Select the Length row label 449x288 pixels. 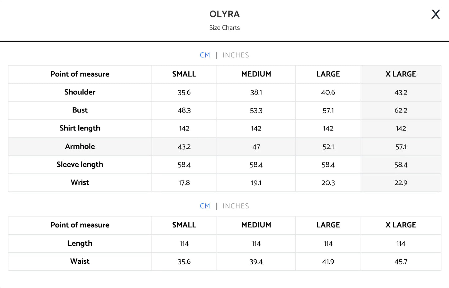pyautogui.click(x=80, y=244)
